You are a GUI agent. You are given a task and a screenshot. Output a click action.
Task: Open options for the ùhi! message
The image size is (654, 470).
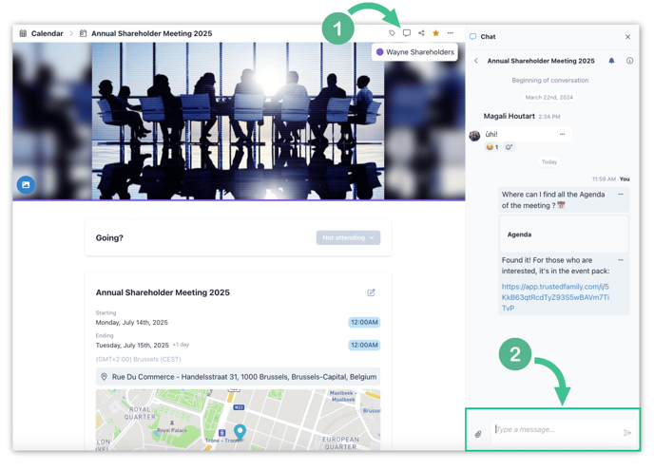[x=562, y=134]
